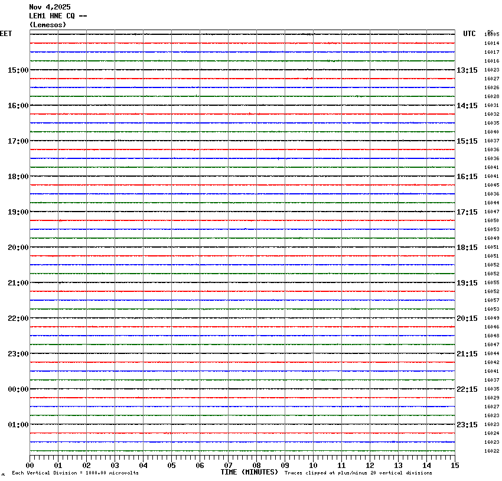This screenshot has height=481, width=502.
Task: Select the 18:00 EET time label
Action: click(x=18, y=177)
